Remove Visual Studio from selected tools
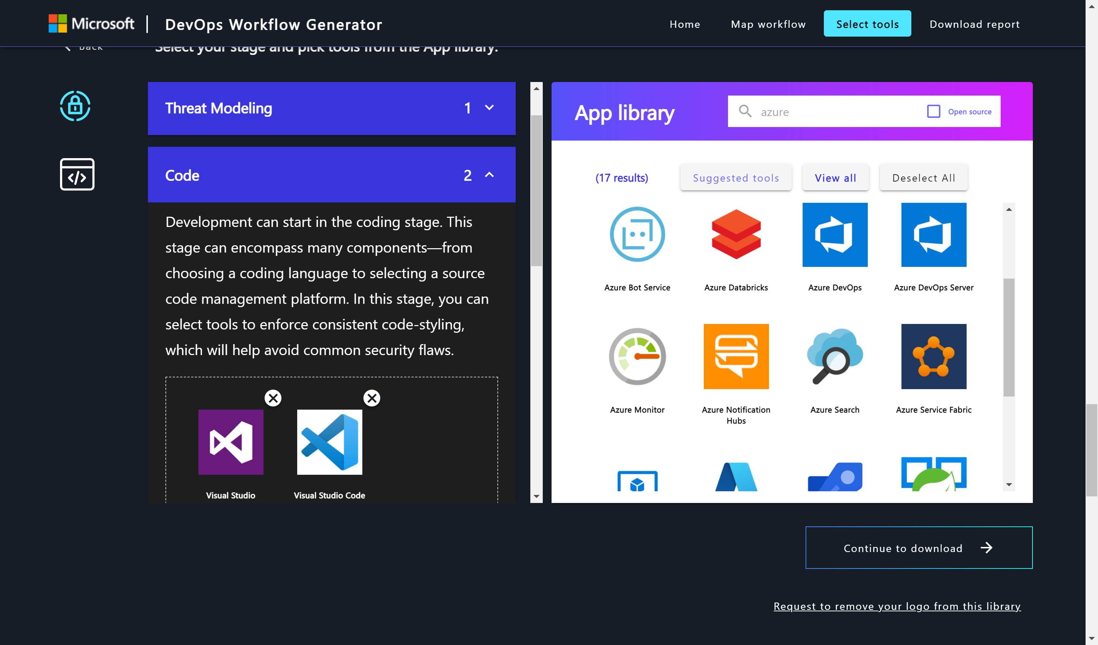The image size is (1098, 645). 272,398
